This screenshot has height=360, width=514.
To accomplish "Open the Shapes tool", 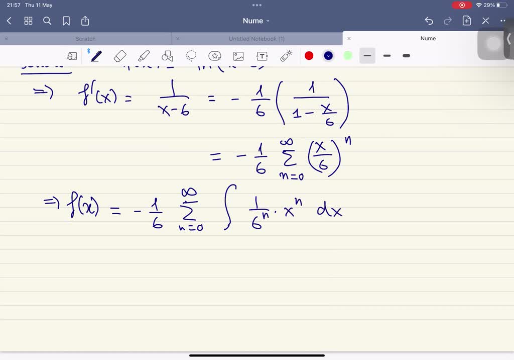I will (x=168, y=56).
